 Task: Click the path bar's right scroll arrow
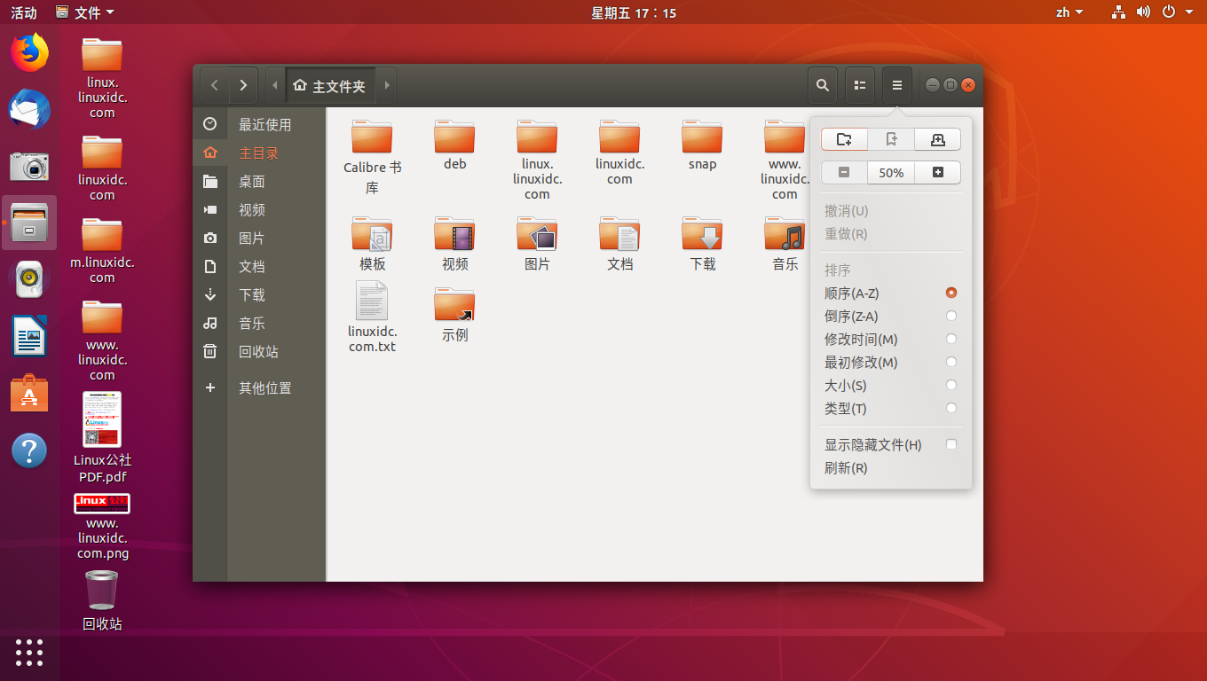click(x=386, y=86)
